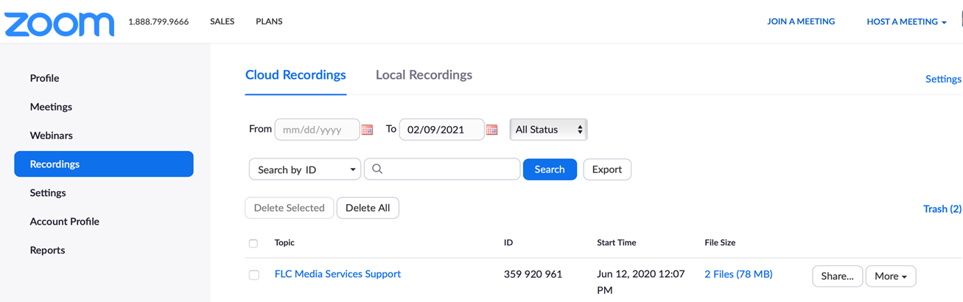Open the Plans link in header

click(269, 21)
